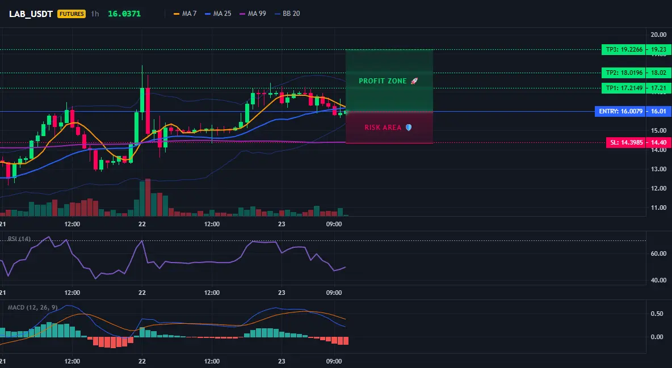Image resolution: width=672 pixels, height=368 pixels.
Task: Click the 0.00 MACD axis label
Action: coord(657,337)
